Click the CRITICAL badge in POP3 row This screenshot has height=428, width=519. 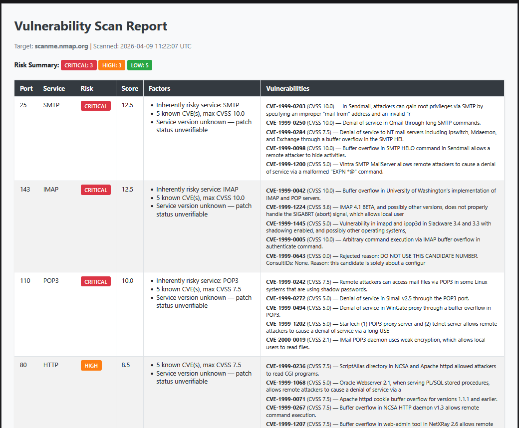click(x=96, y=282)
